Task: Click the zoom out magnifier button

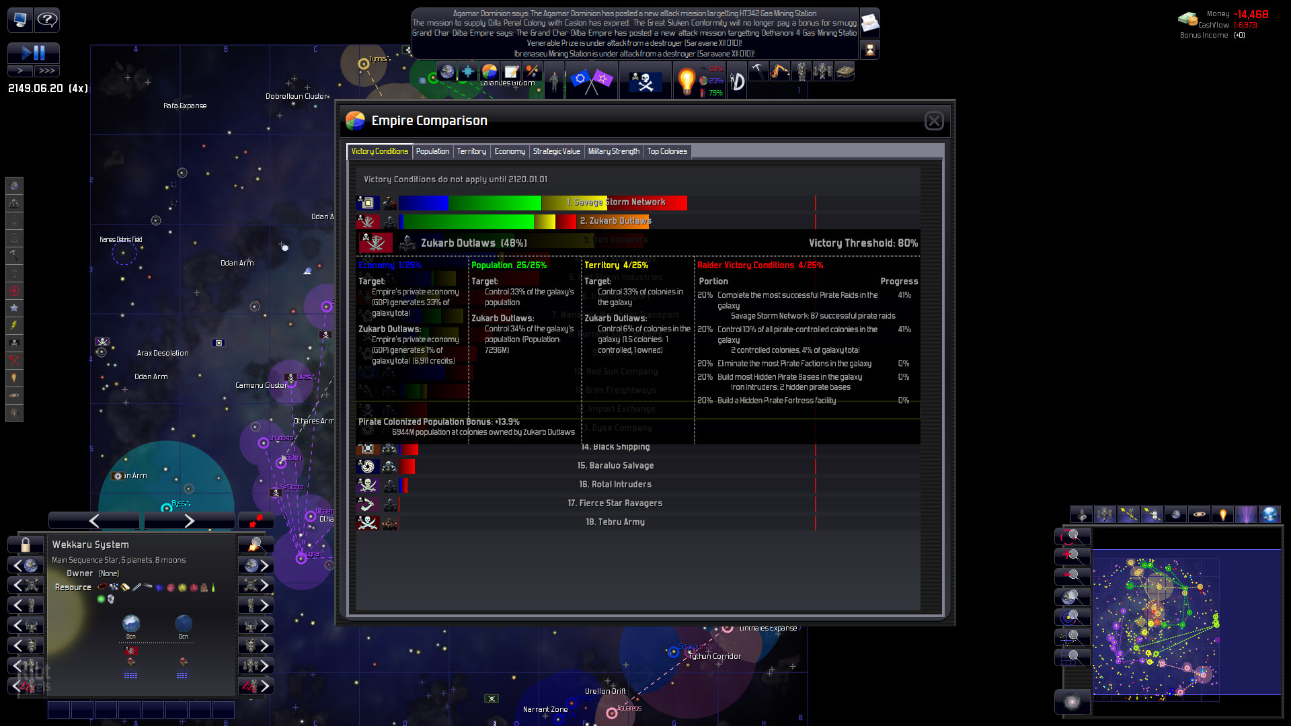Action: (x=1072, y=576)
